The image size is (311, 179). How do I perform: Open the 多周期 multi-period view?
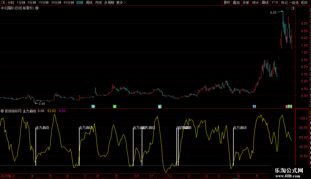pos(109,2)
